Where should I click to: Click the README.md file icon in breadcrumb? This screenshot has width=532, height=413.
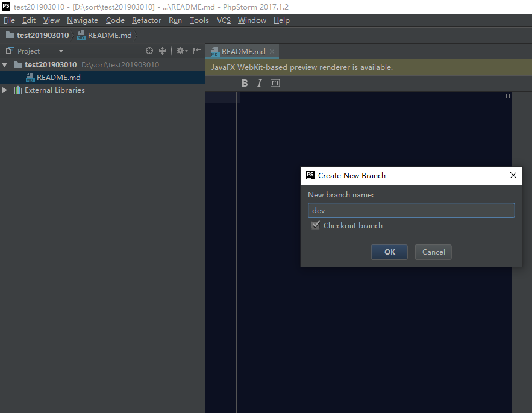point(81,35)
